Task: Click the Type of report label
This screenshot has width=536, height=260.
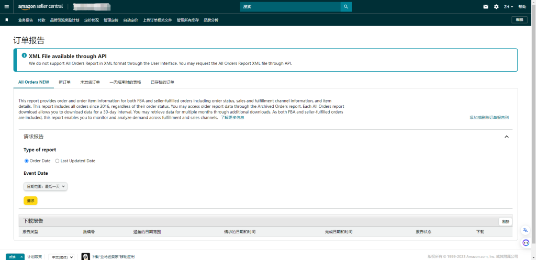Action: [x=40, y=150]
